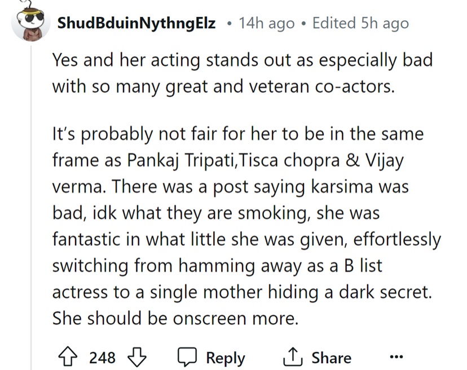Screen dimensions: 467x370
Task: Click the sentence "She should be onscreen more."
Action: [x=175, y=318]
